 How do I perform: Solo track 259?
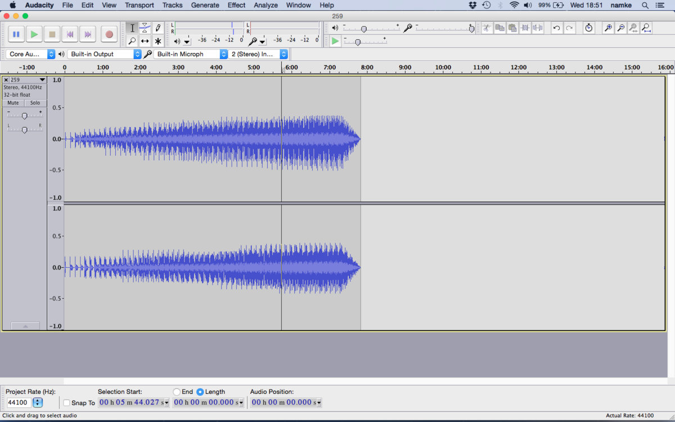coord(35,103)
